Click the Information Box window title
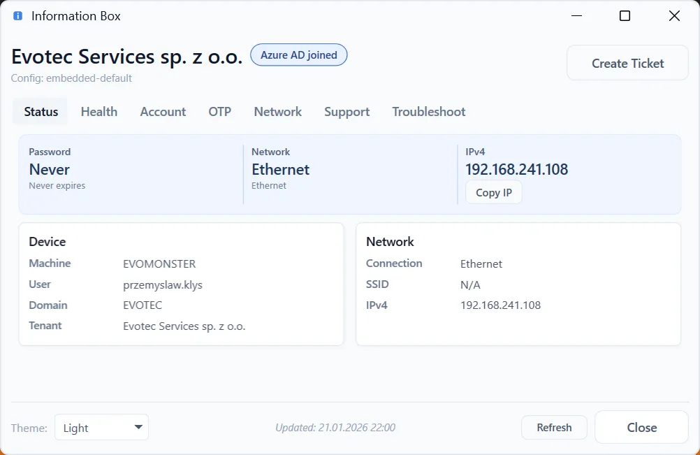Image resolution: width=700 pixels, height=455 pixels. click(76, 16)
